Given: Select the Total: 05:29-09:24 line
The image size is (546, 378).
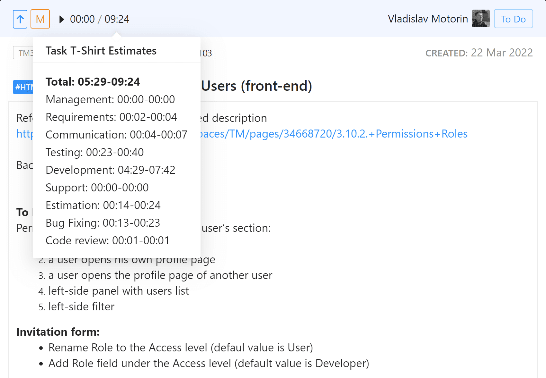Looking at the screenshot, I should 93,82.
